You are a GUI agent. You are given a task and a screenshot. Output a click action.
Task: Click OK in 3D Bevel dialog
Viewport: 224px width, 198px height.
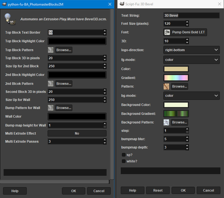pyautogui.click(x=183, y=190)
